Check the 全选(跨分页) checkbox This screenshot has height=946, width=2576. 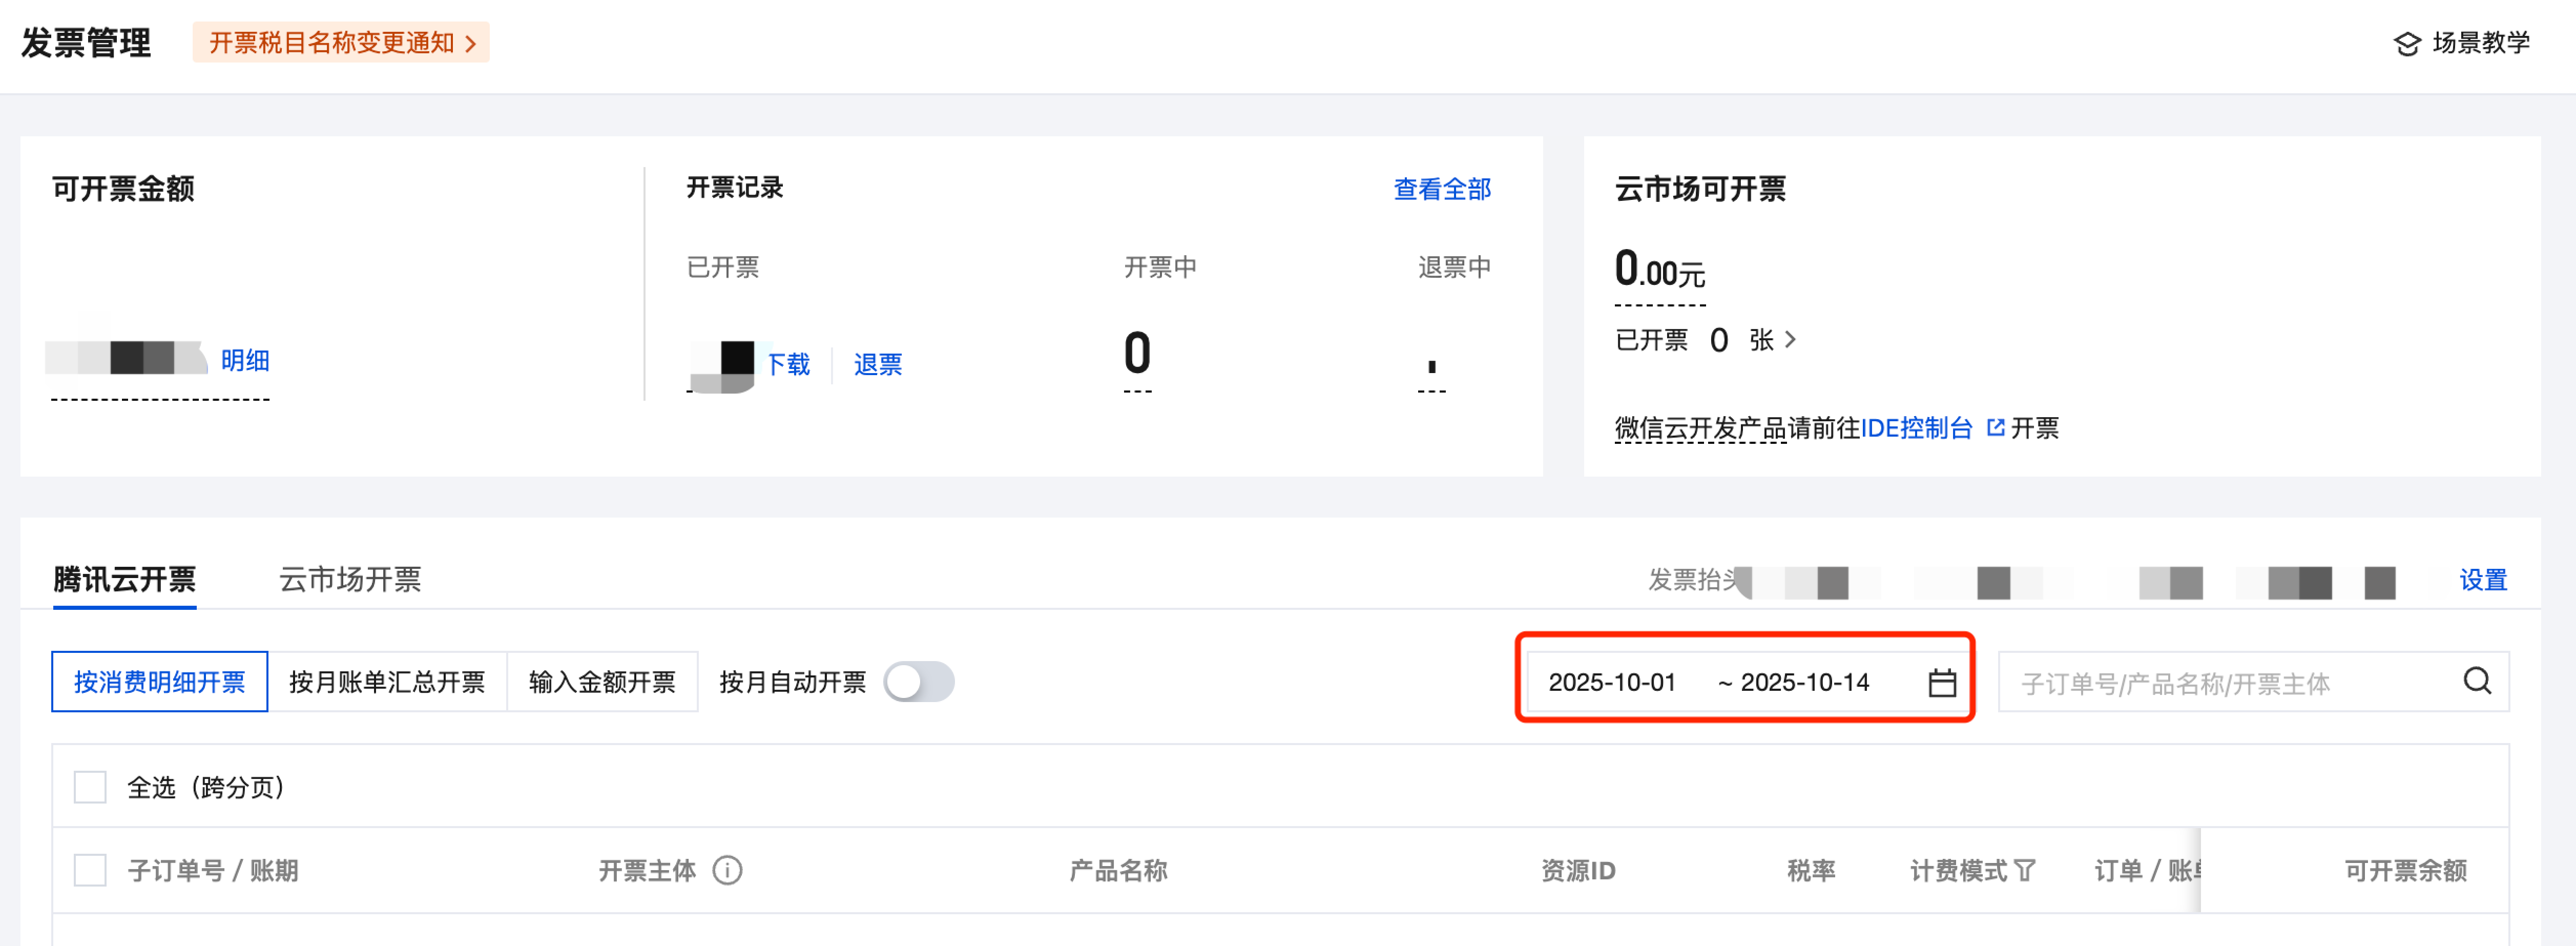pyautogui.click(x=90, y=787)
